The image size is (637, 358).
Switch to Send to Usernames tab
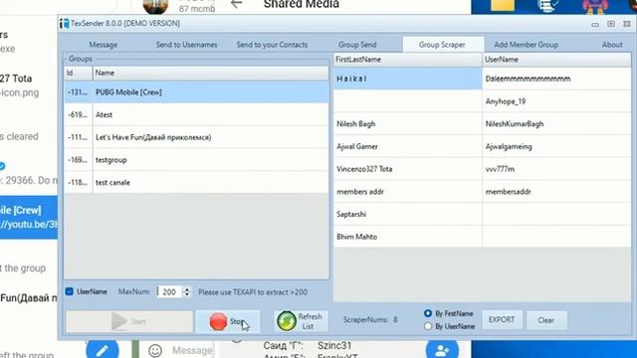186,45
